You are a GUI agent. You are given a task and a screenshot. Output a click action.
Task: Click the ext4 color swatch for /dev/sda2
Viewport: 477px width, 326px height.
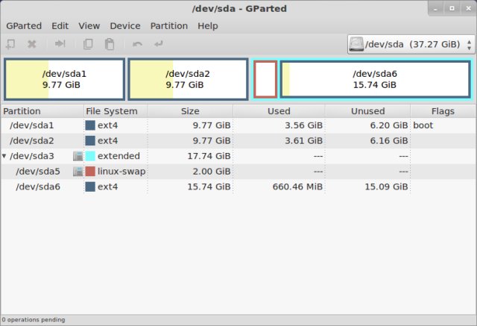click(90, 141)
